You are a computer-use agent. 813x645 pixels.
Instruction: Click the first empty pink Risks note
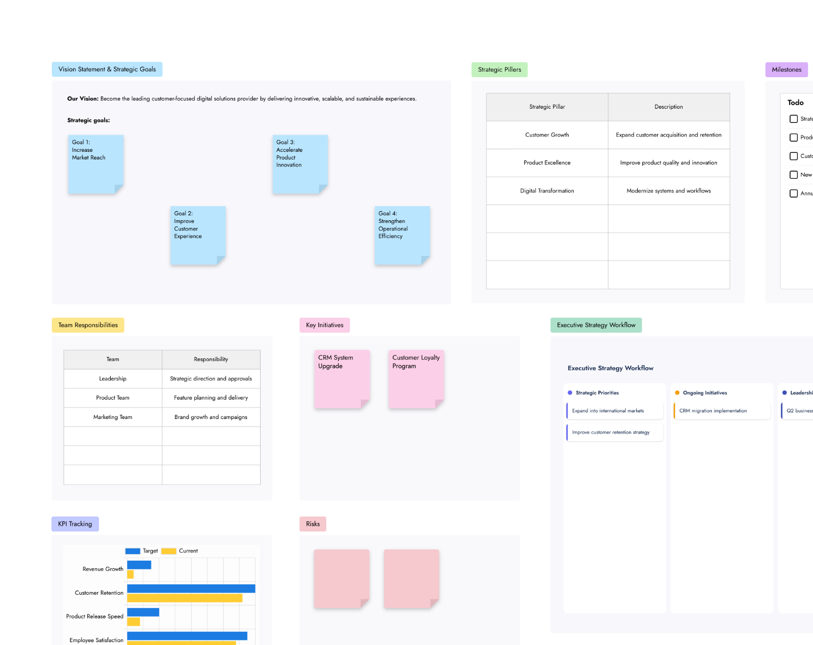point(341,578)
